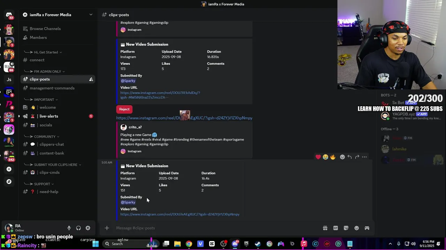Open the content-bank channel
The width and height of the screenshot is (446, 250).
(x=57, y=153)
